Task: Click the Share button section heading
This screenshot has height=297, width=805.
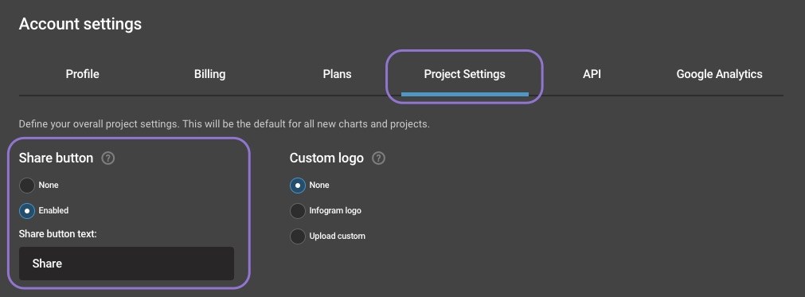Action: tap(56, 158)
